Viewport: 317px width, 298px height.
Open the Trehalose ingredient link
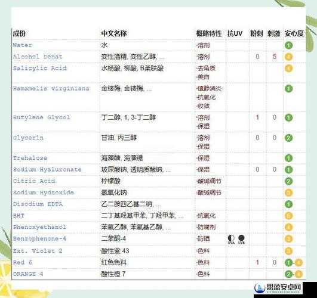click(30, 158)
